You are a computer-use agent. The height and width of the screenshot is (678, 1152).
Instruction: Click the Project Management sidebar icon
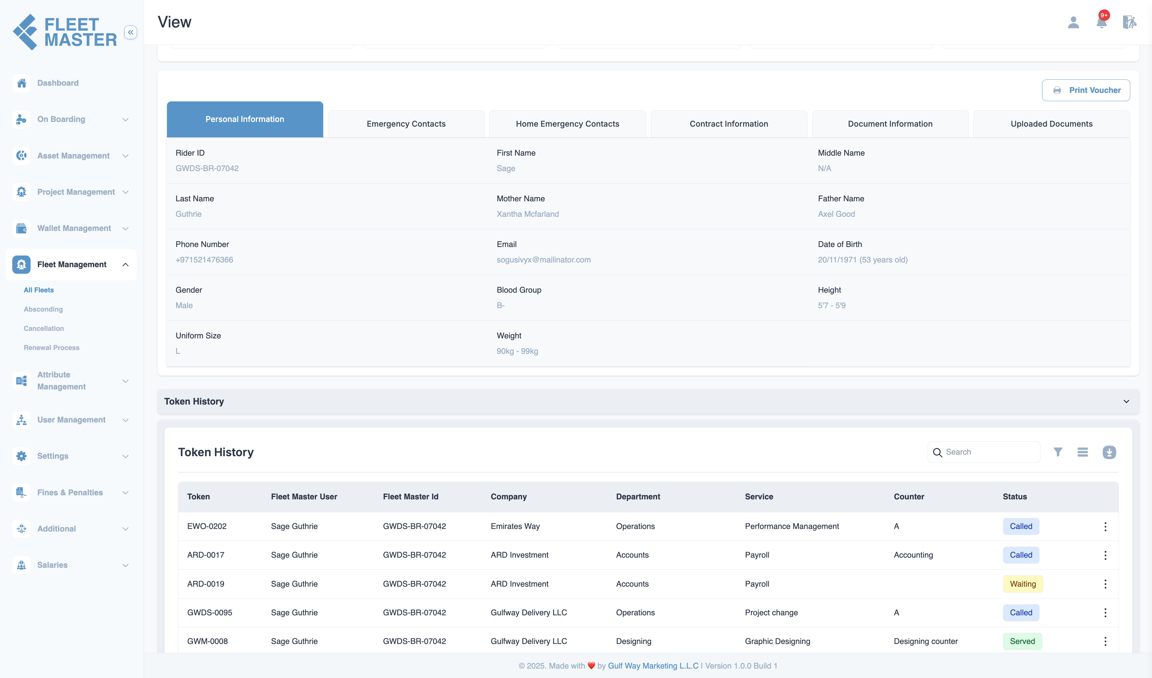pyautogui.click(x=21, y=192)
